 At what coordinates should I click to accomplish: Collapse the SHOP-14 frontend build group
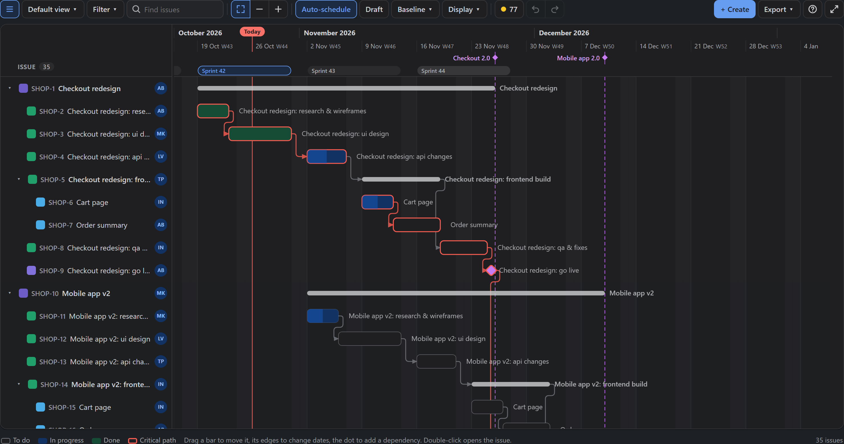(19, 384)
